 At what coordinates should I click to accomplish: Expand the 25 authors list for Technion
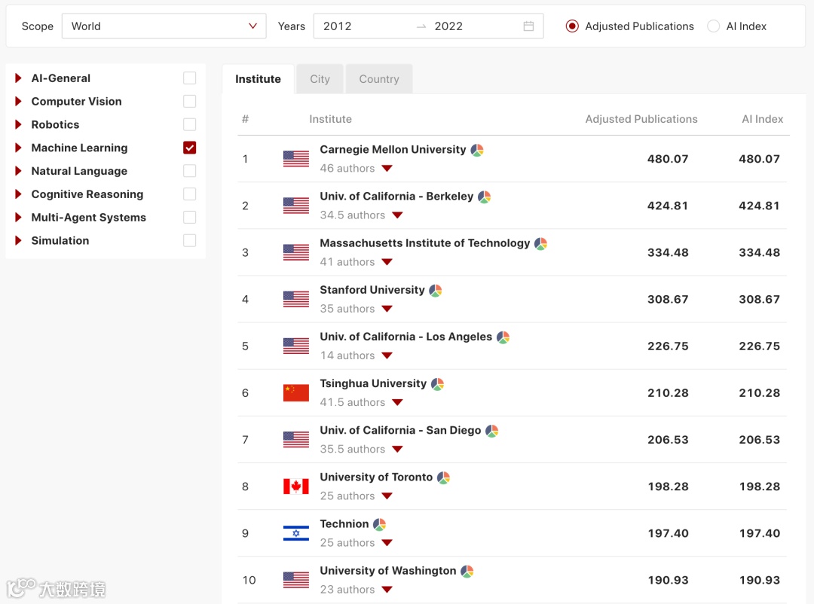(x=387, y=543)
